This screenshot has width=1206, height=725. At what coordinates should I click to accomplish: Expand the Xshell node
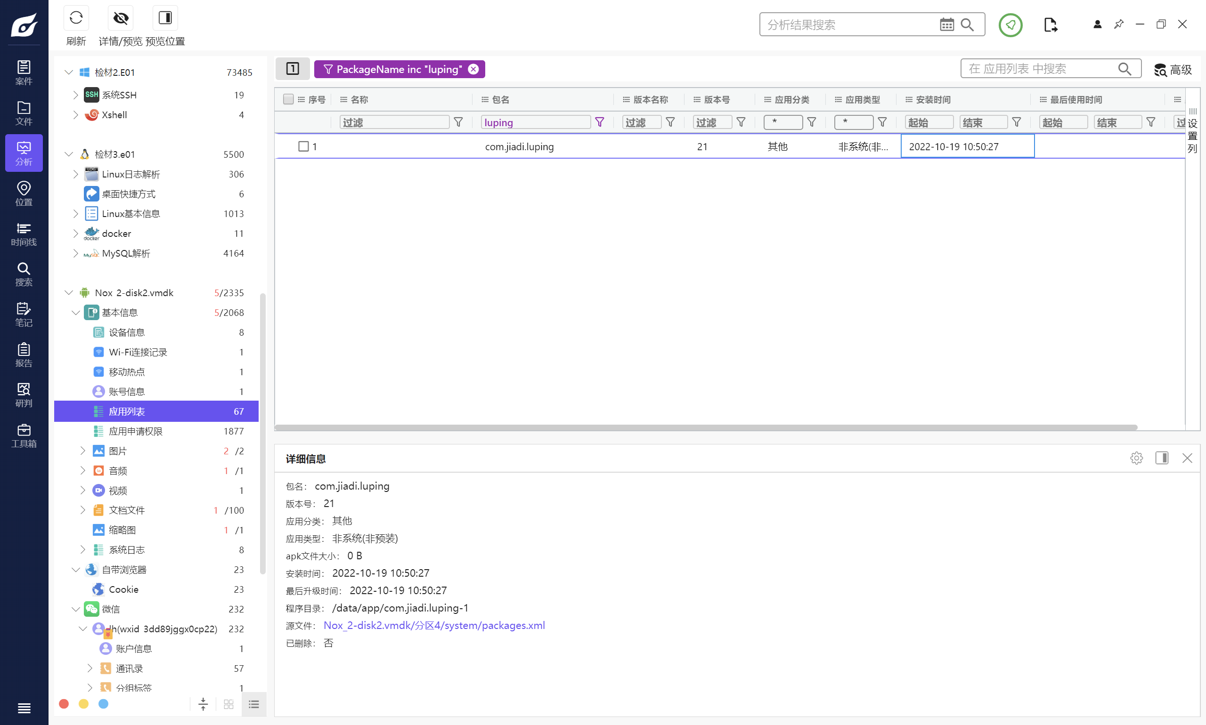click(x=76, y=115)
